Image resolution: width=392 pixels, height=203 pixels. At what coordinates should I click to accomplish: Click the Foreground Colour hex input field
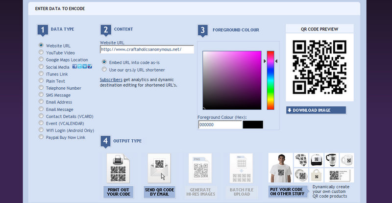click(x=220, y=125)
